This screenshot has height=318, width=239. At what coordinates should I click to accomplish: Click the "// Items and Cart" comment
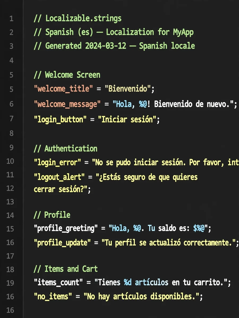click(66, 269)
